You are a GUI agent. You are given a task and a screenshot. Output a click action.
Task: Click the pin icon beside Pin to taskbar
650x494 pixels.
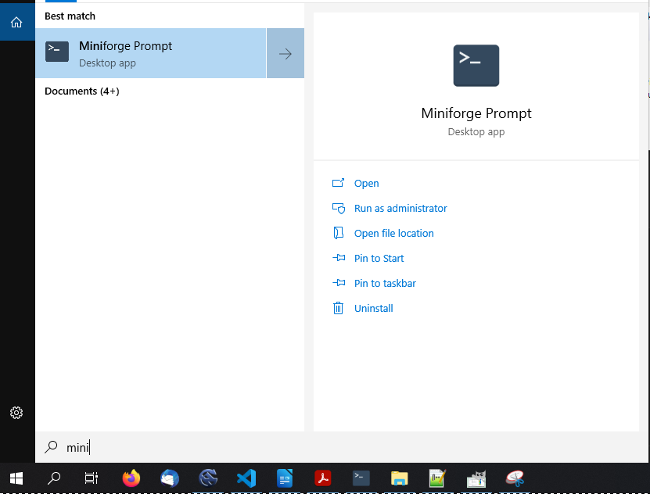click(x=338, y=283)
